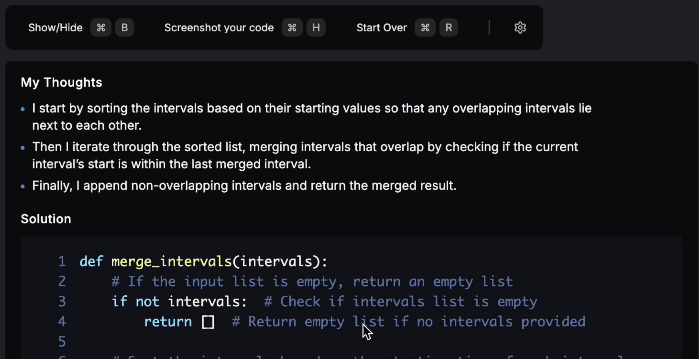The image size is (699, 359).
Task: Click the 'return []' statement on line 4
Action: pos(179,322)
